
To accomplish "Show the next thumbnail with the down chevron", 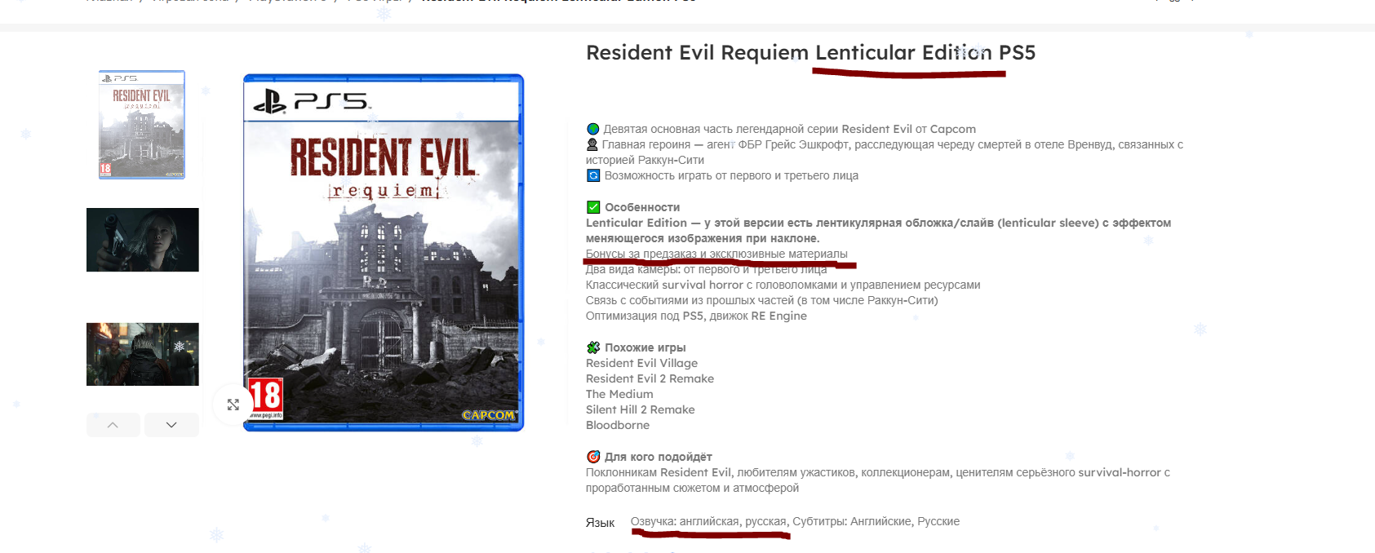I will click(x=171, y=425).
